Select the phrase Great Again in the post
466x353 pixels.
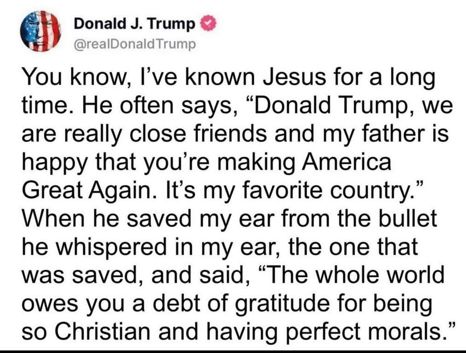coord(87,190)
